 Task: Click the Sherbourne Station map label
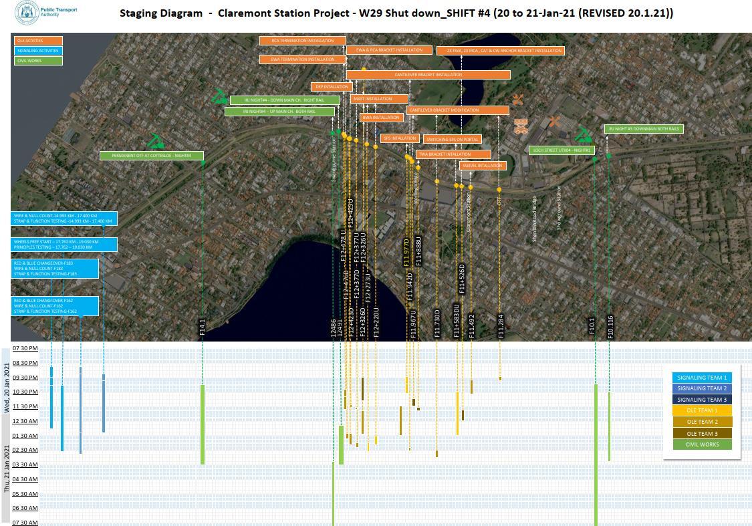[x=334, y=159]
